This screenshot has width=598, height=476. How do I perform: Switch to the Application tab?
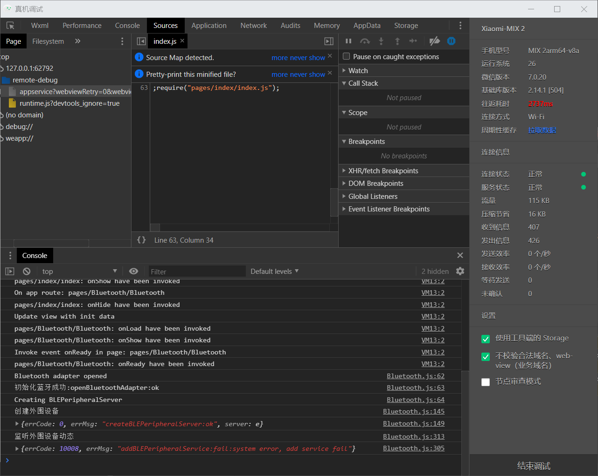click(x=209, y=26)
